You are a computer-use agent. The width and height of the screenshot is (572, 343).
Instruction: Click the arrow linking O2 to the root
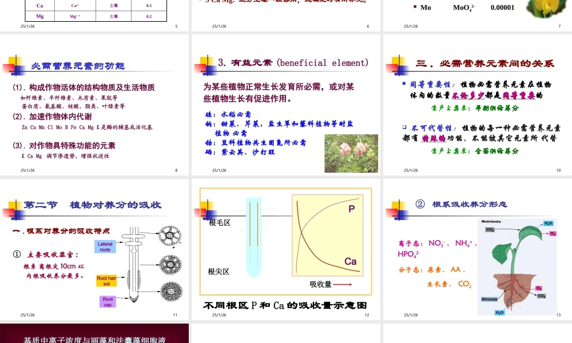click(529, 288)
